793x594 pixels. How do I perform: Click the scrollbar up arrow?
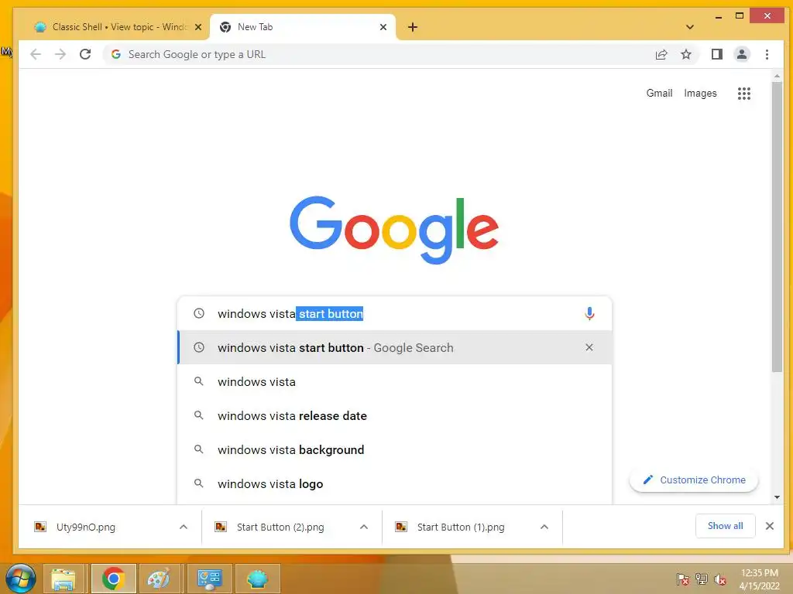777,76
